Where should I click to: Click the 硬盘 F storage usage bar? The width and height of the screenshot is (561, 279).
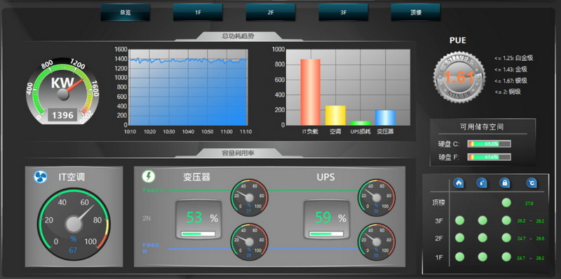point(489,157)
